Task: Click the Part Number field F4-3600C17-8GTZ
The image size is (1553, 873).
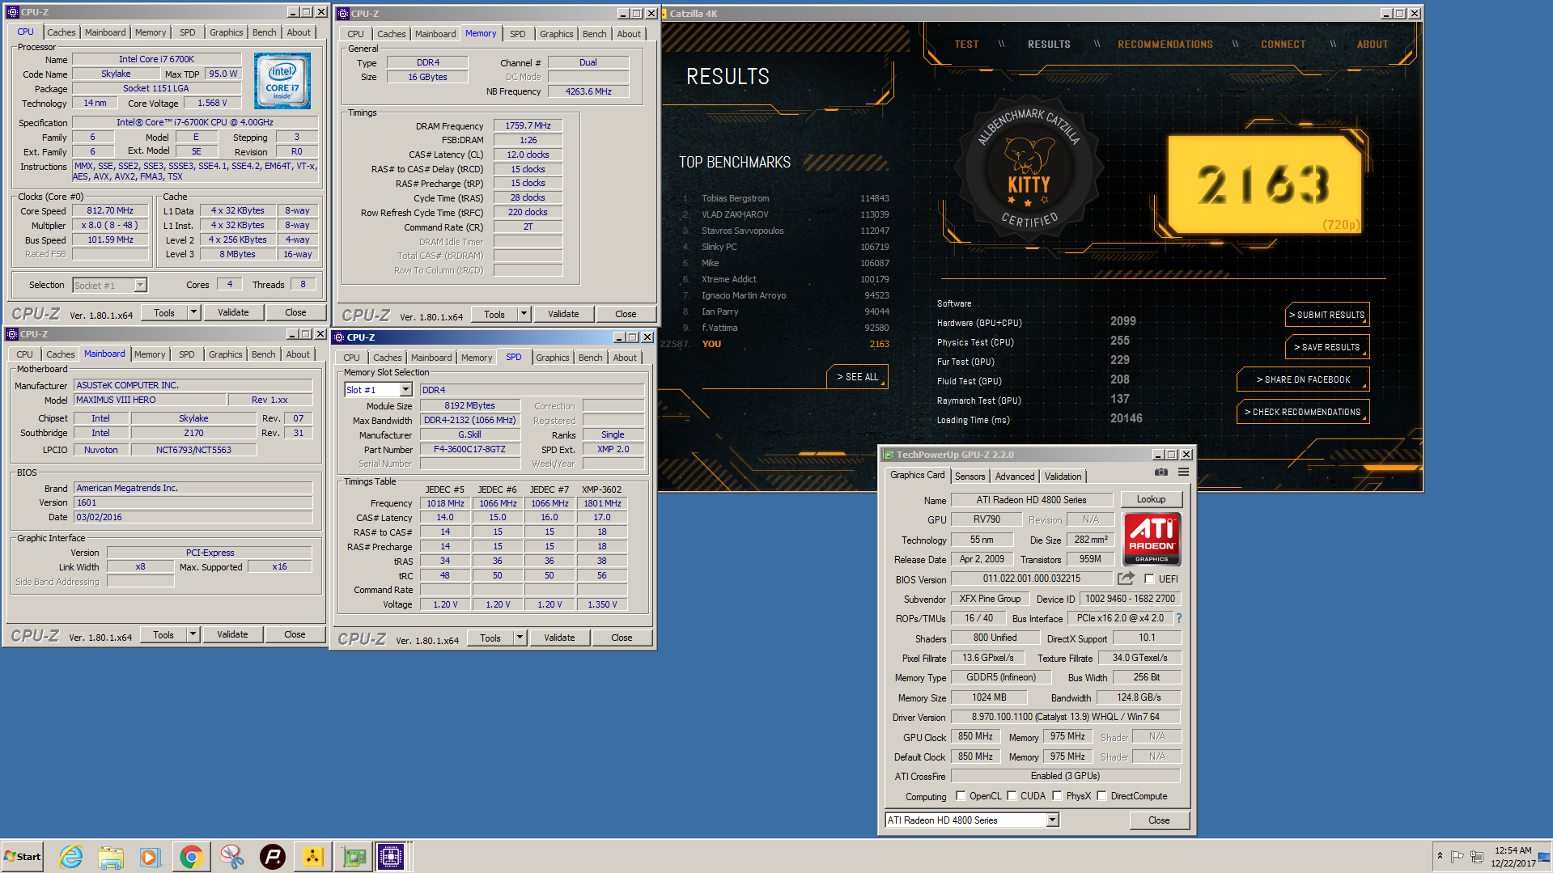Action: (x=469, y=450)
